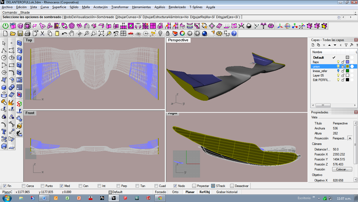Check the Perp object snap option
Image resolution: width=358 pixels, height=202 pixels.
coord(118,186)
